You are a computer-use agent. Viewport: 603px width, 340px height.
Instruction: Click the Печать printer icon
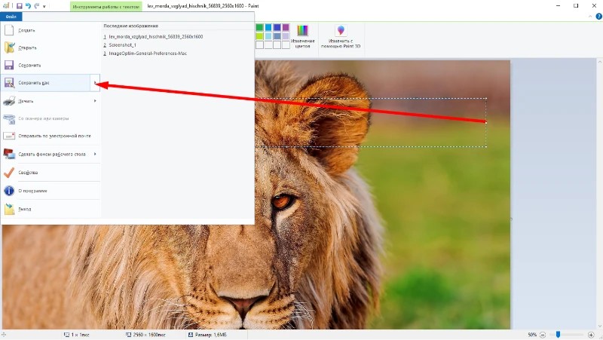pos(9,101)
